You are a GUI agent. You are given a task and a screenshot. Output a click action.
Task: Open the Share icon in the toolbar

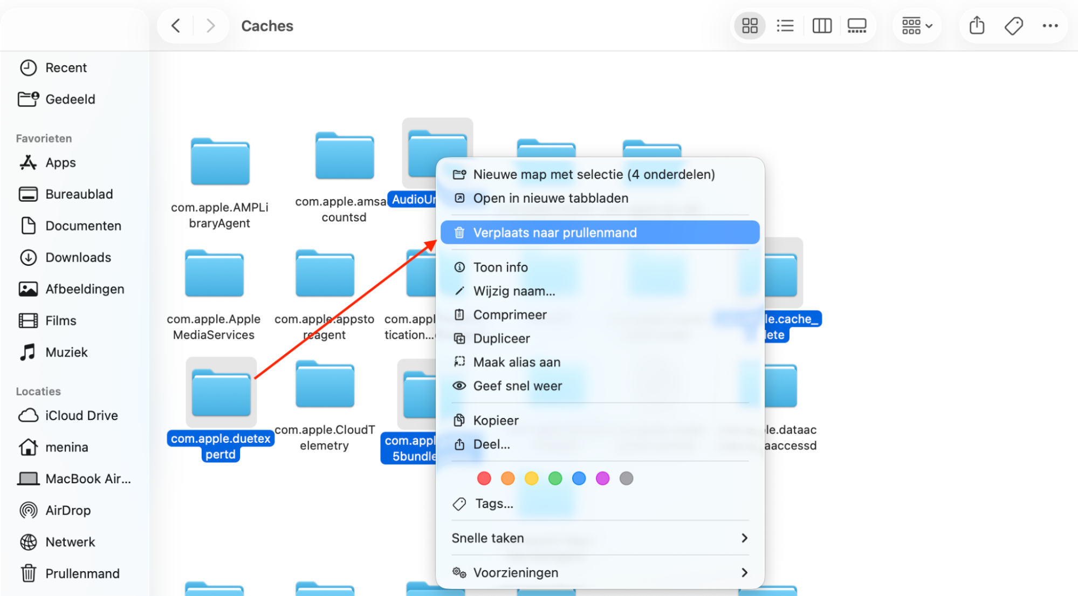click(976, 25)
